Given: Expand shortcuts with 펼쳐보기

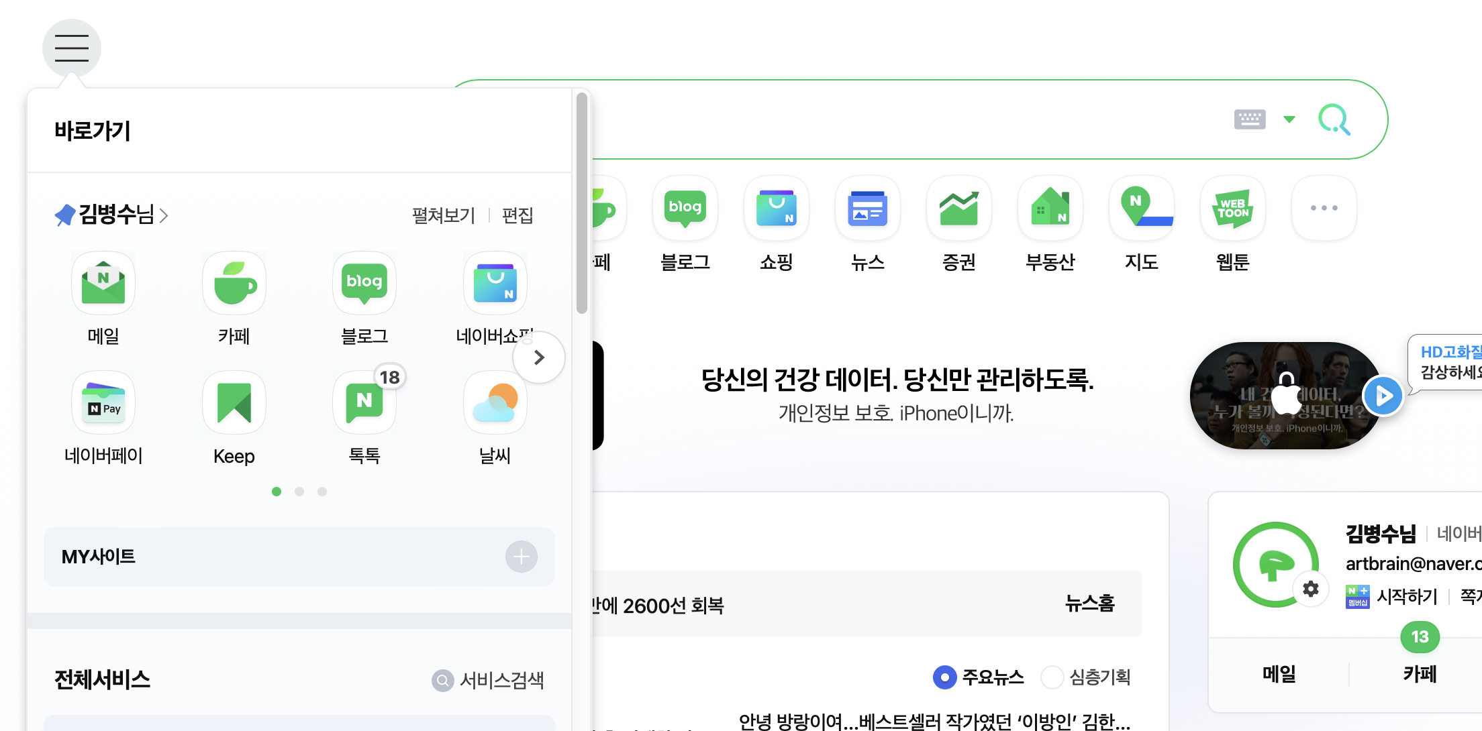Looking at the screenshot, I should click(443, 215).
